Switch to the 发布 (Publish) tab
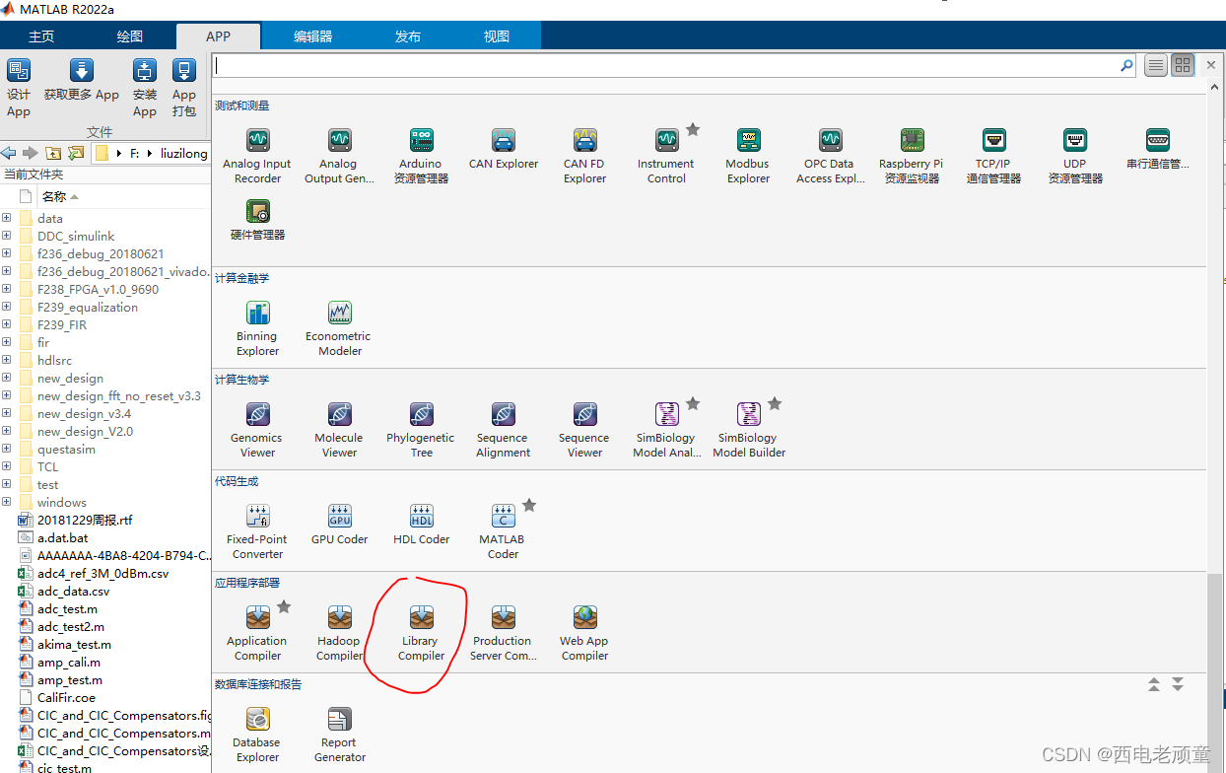This screenshot has height=773, width=1226. [408, 36]
